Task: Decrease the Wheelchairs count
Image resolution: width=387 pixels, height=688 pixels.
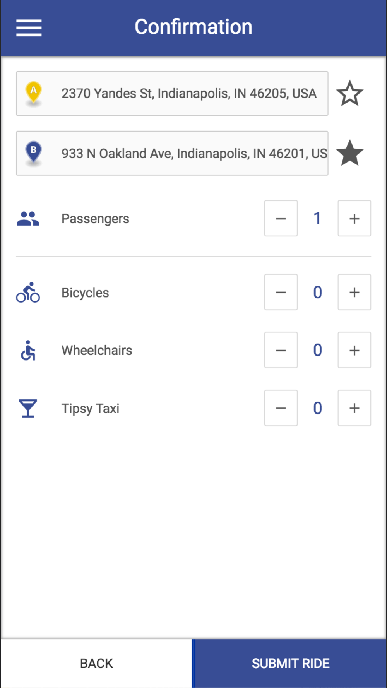Action: point(281,350)
